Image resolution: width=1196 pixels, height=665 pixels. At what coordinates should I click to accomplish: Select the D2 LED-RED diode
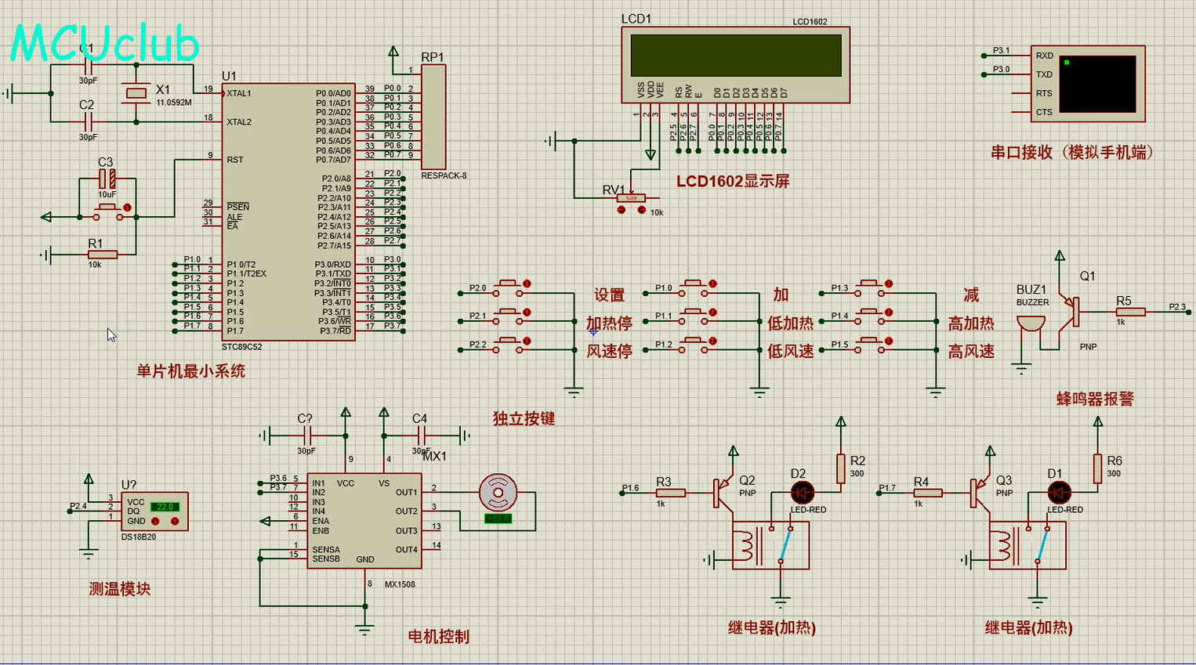coord(802,493)
